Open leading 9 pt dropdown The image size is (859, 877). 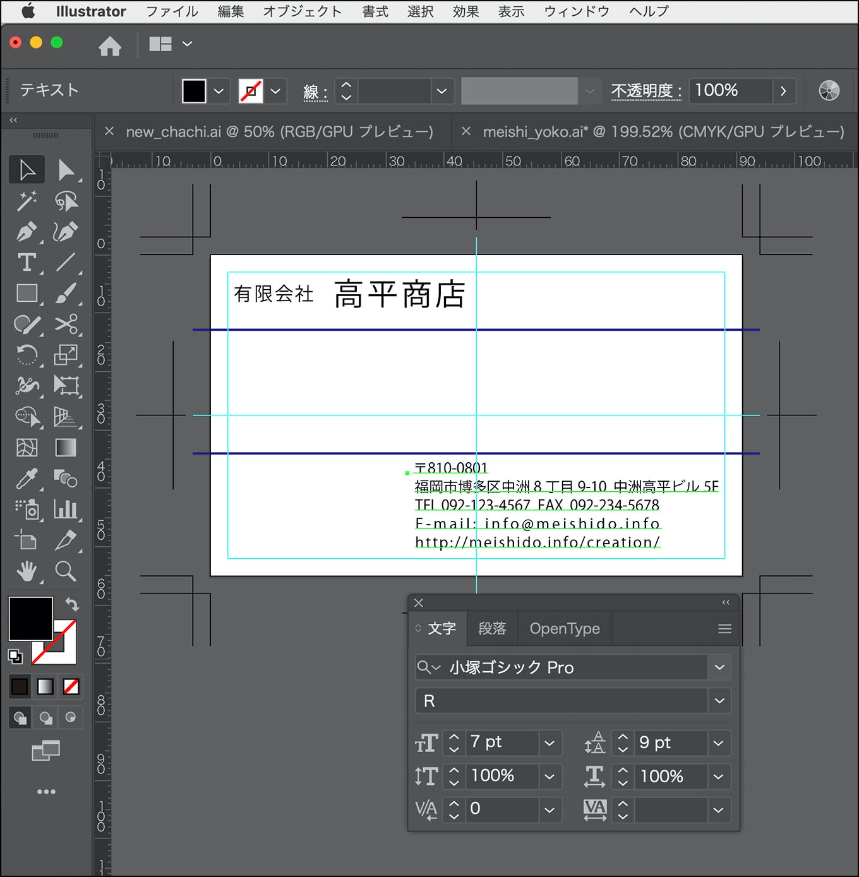pyautogui.click(x=718, y=743)
